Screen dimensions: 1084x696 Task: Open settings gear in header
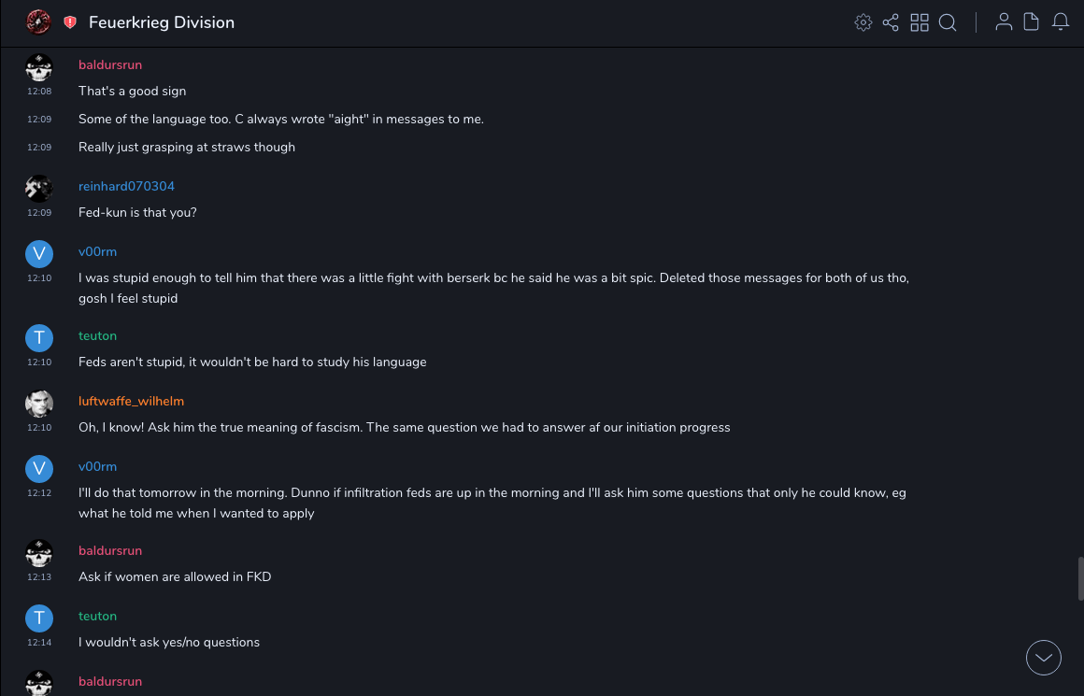[x=863, y=22]
